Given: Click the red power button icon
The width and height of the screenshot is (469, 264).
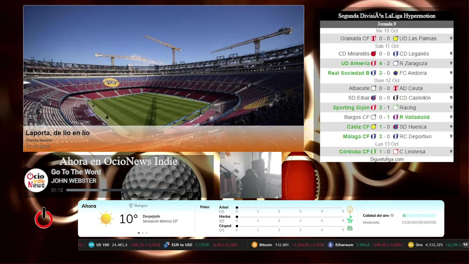Looking at the screenshot, I should [x=44, y=219].
